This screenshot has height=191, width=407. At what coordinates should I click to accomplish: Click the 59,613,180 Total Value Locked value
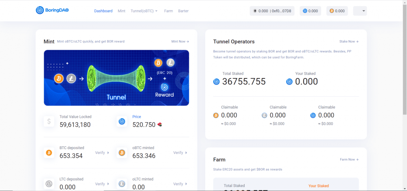(75, 125)
